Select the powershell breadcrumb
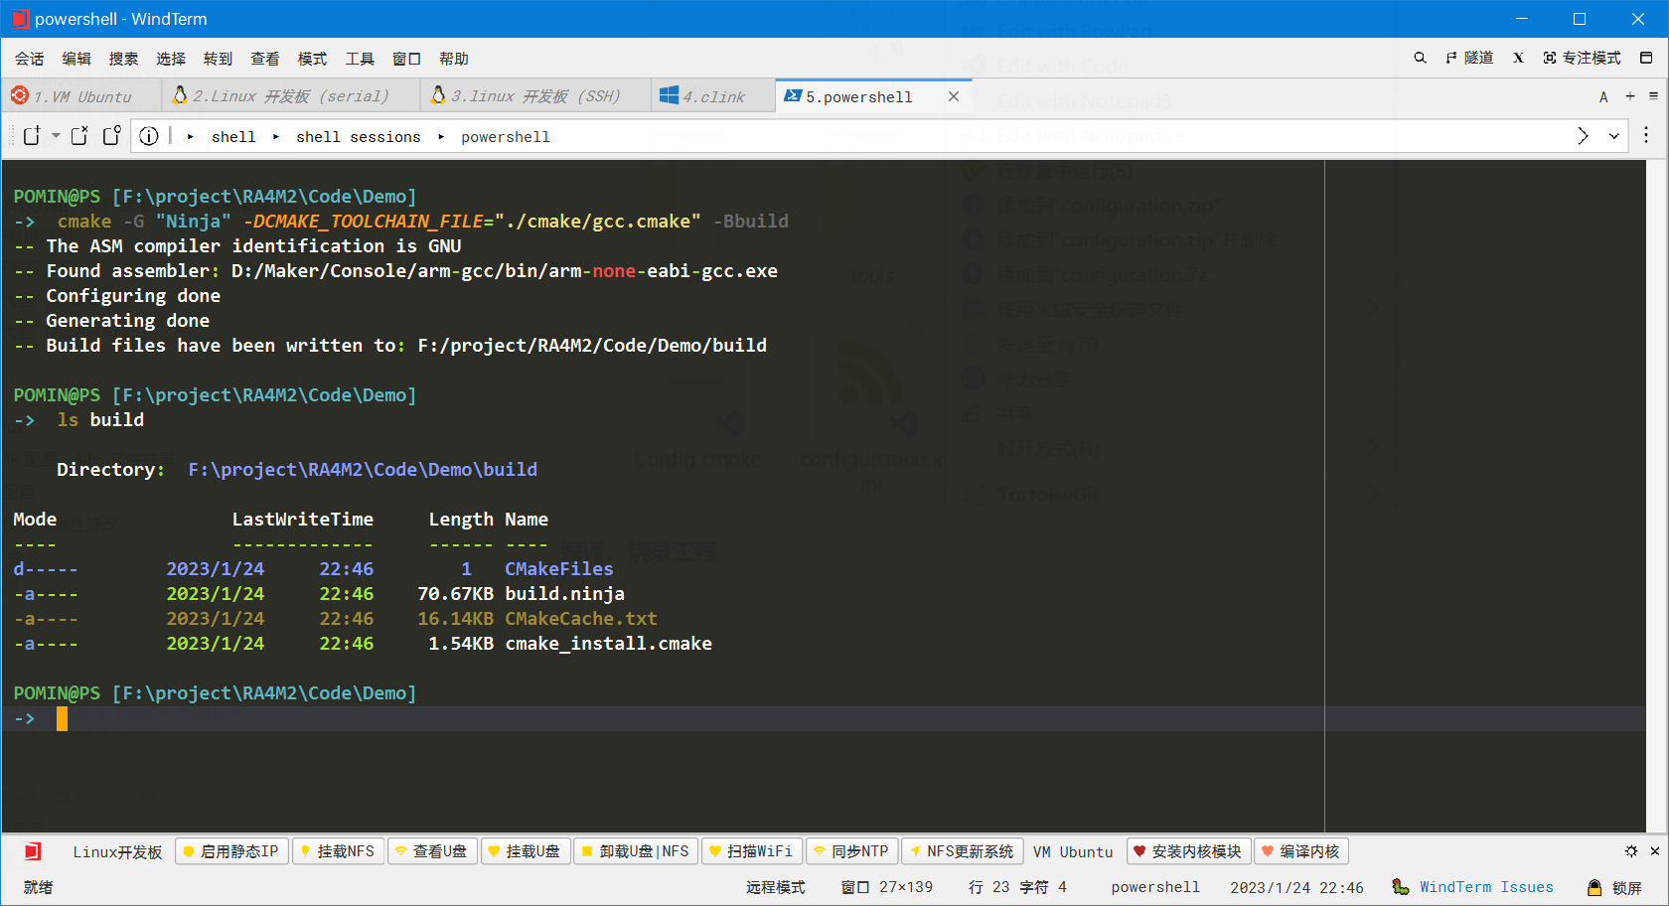 pyautogui.click(x=505, y=136)
